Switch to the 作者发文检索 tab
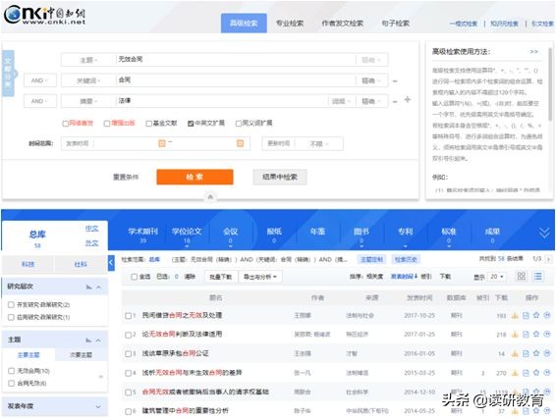The width and height of the screenshot is (556, 419). (342, 24)
